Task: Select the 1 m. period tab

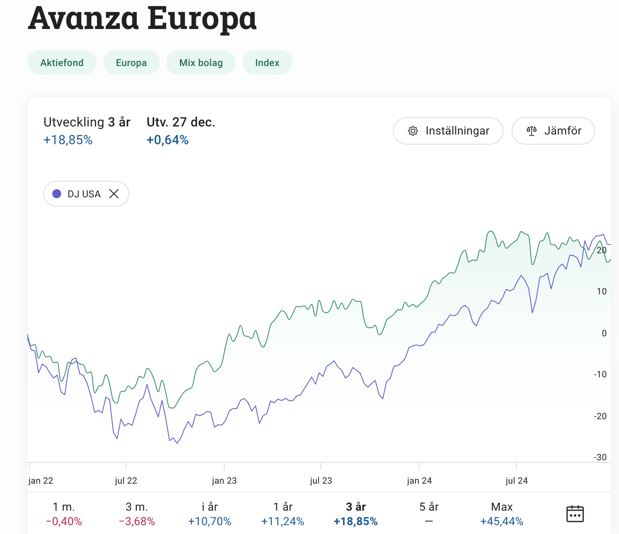Action: tap(64, 514)
